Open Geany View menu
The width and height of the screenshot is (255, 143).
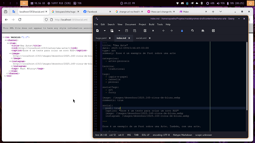point(120,24)
